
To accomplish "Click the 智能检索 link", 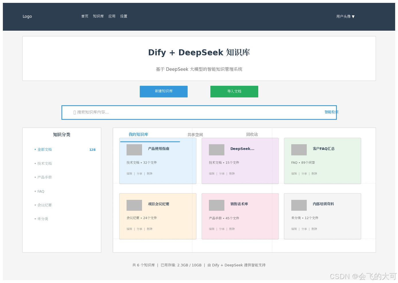I will point(331,112).
